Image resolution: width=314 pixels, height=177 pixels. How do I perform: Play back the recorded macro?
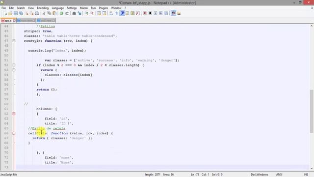(x=156, y=13)
